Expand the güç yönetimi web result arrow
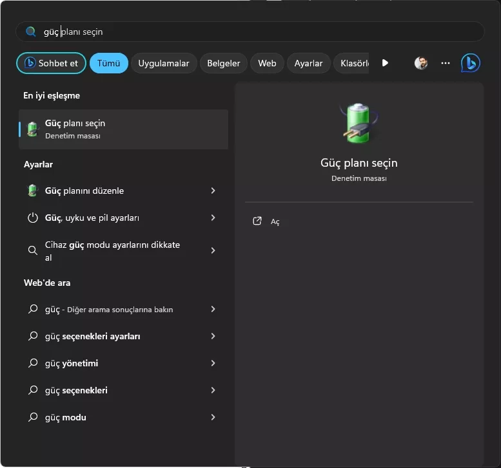 [213, 363]
